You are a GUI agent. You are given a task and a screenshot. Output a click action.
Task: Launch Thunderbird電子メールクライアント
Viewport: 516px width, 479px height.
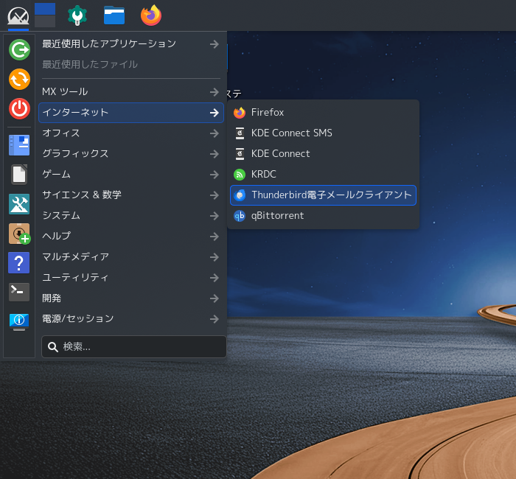click(323, 195)
